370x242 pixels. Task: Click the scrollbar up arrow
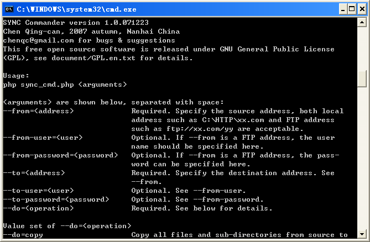362,23
